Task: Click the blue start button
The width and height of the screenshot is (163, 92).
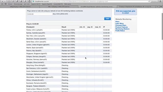Action: click(107, 19)
